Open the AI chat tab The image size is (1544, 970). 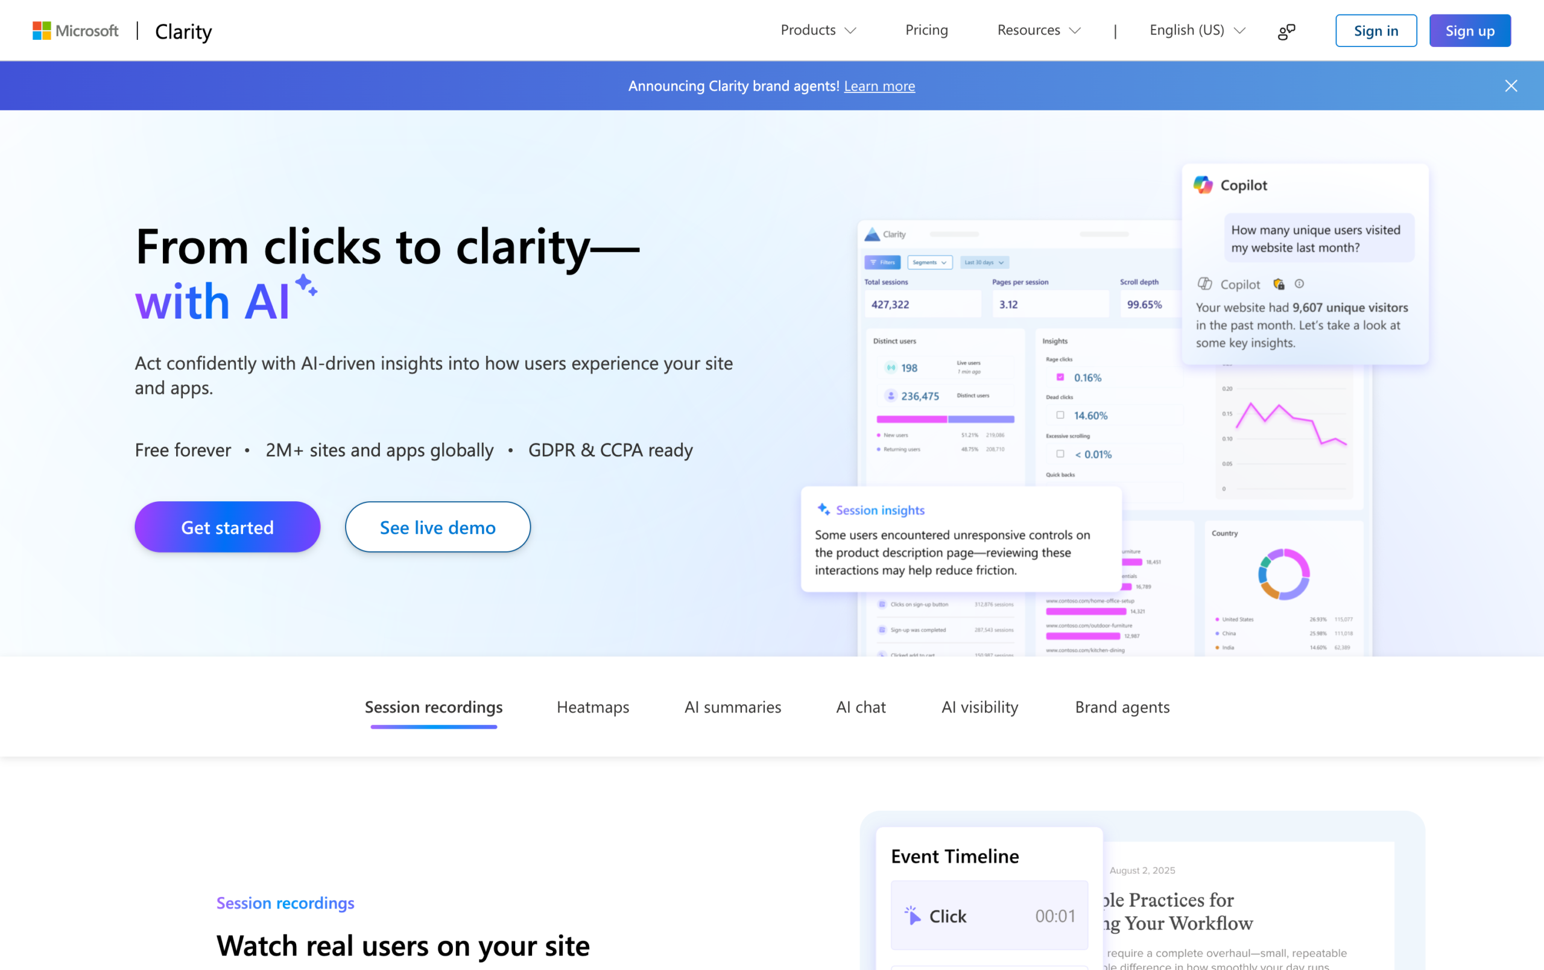[861, 707]
